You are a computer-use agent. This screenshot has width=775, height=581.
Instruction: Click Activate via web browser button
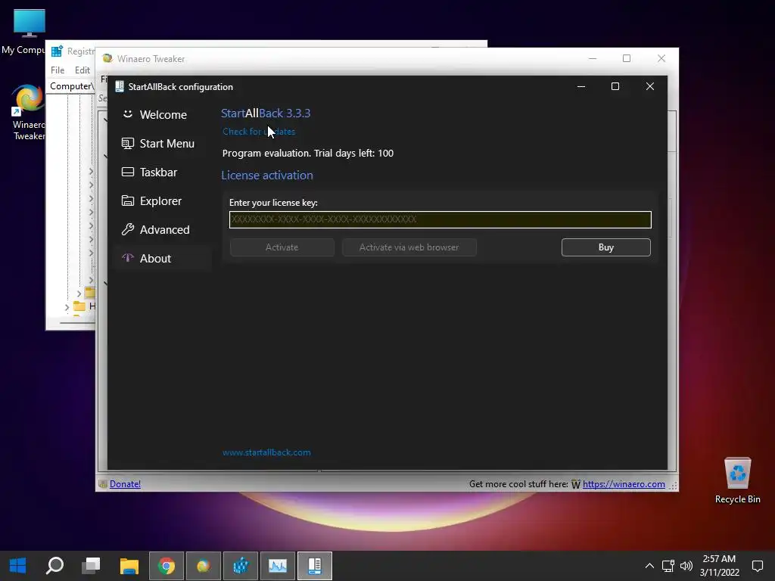tap(409, 247)
